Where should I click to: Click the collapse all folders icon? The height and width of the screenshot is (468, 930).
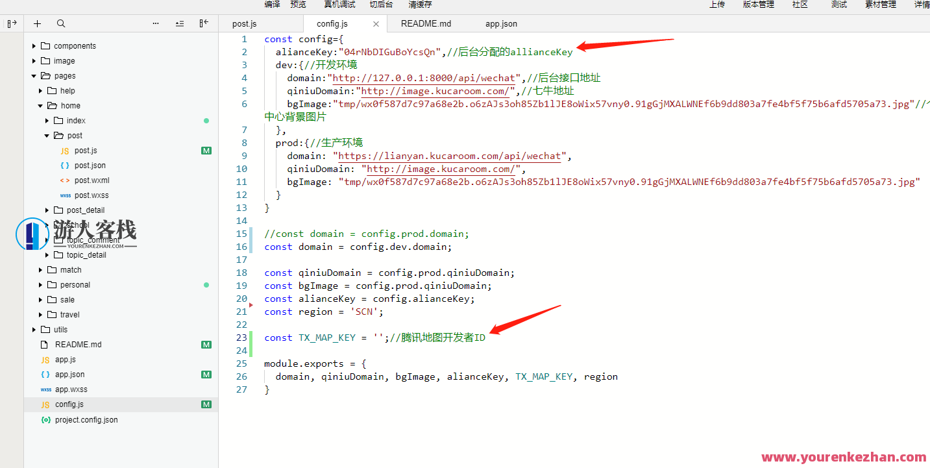point(180,23)
